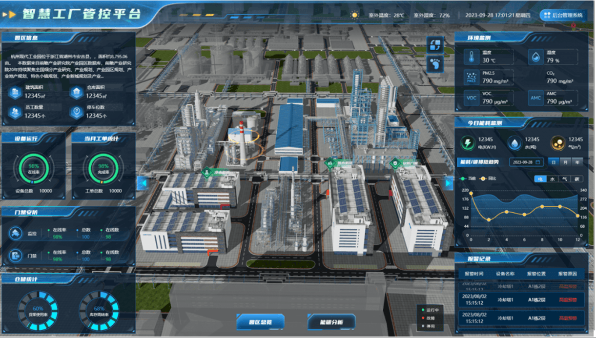Click the electricity lightning bolt icon
The image size is (596, 338).
(x=468, y=143)
